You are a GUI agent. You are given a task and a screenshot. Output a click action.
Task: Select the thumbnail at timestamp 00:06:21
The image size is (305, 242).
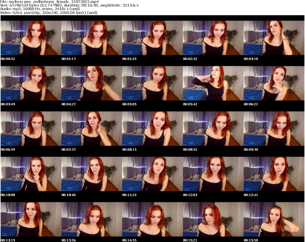274,83
